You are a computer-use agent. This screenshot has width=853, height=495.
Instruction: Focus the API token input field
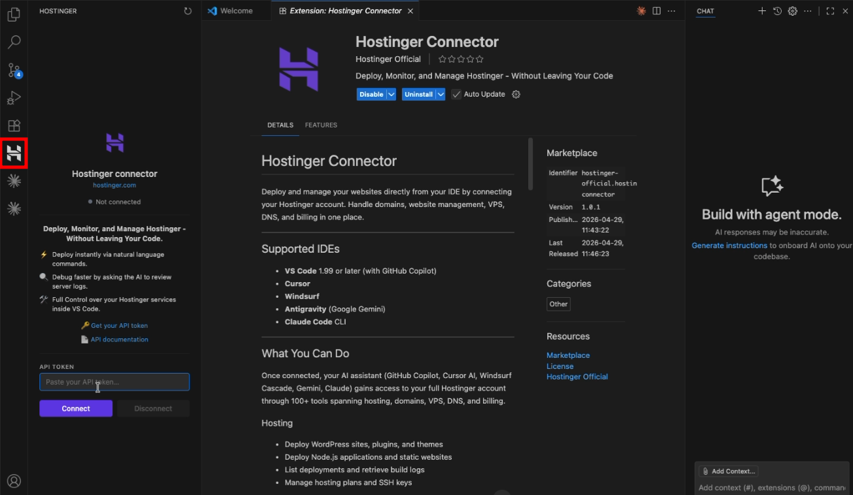tap(114, 382)
